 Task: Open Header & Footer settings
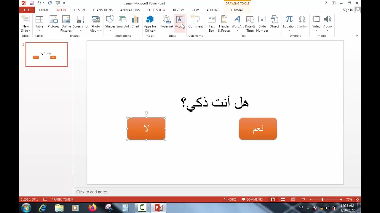click(224, 24)
